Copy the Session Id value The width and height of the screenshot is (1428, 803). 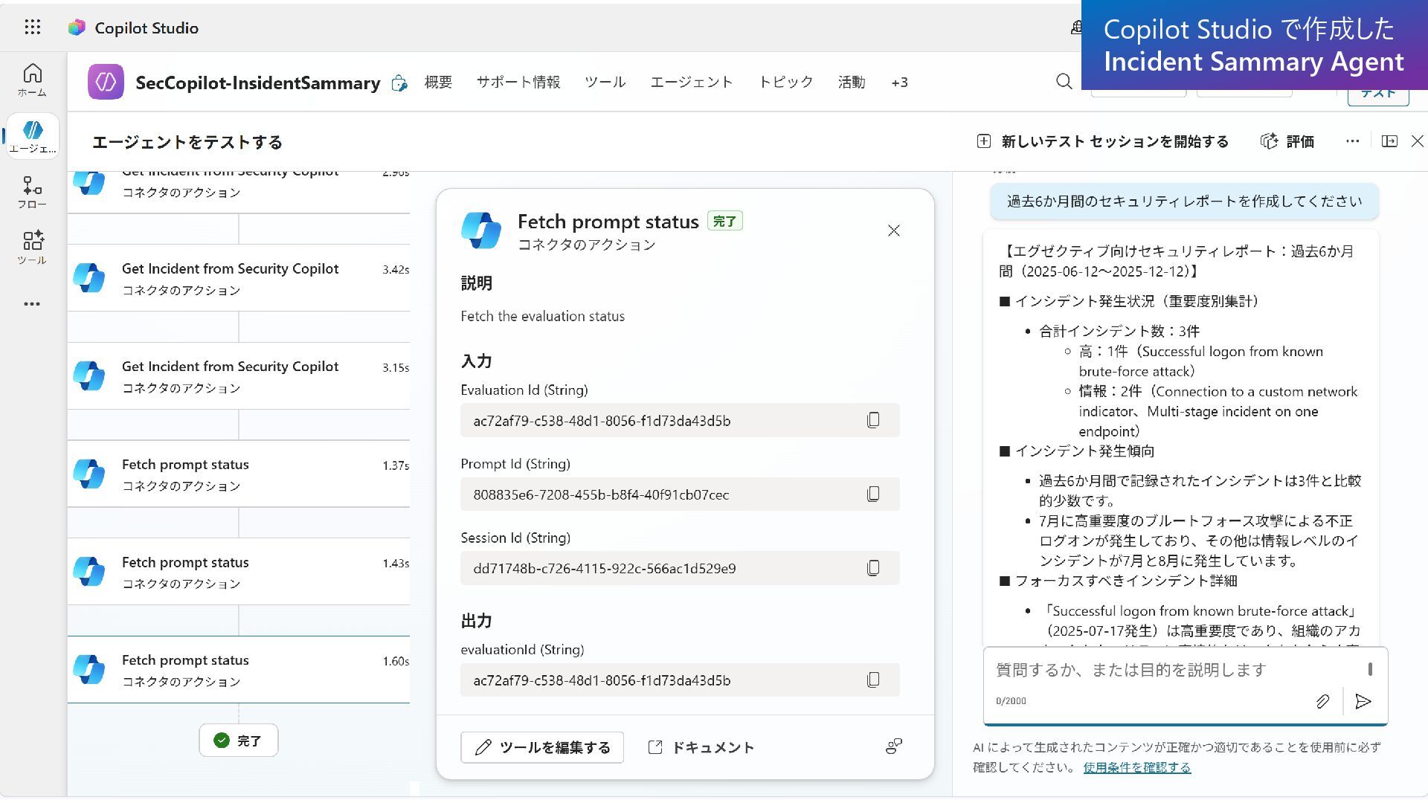873,568
